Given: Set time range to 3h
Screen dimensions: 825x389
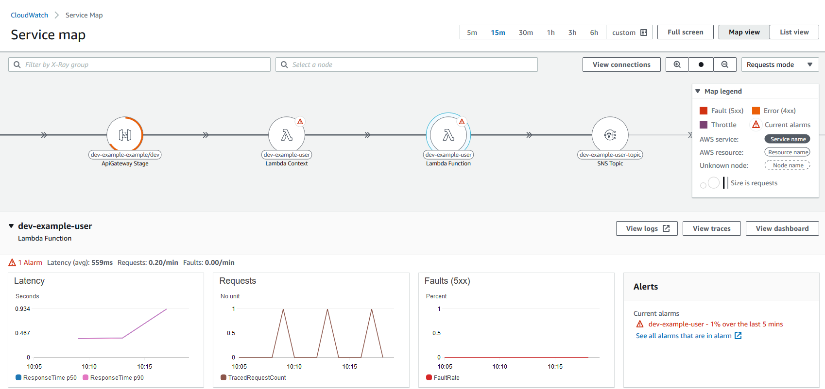Looking at the screenshot, I should coord(572,32).
